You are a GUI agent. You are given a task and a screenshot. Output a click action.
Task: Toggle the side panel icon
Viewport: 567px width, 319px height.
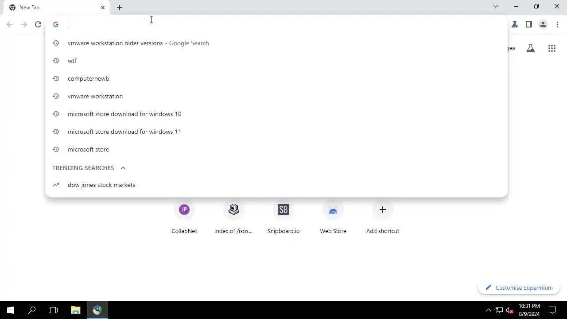pyautogui.click(x=529, y=24)
